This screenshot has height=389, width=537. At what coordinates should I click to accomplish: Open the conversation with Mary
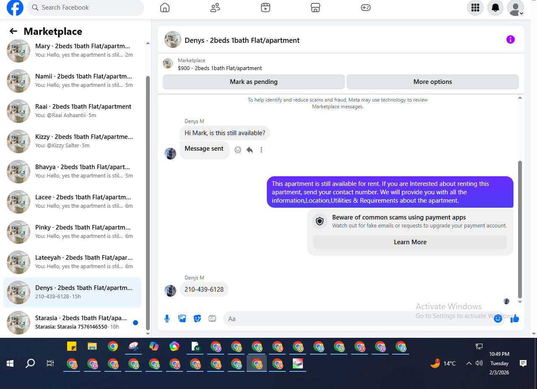click(x=72, y=50)
